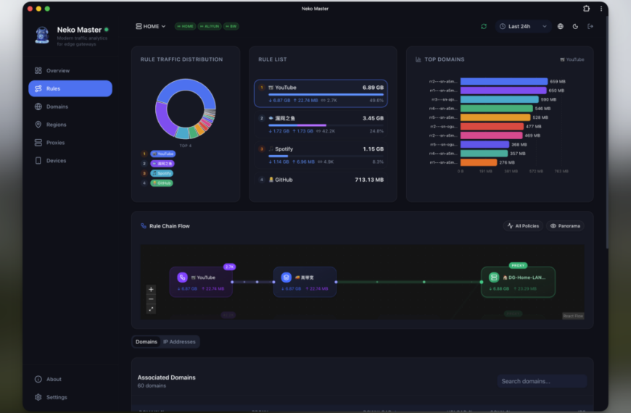Toggle dark mode moon icon

[575, 27]
